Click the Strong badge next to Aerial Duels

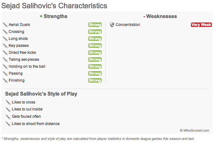95,25
